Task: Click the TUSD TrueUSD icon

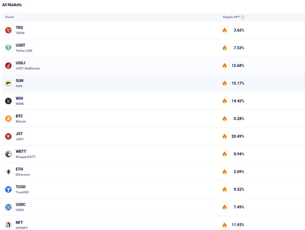Action: (8, 189)
